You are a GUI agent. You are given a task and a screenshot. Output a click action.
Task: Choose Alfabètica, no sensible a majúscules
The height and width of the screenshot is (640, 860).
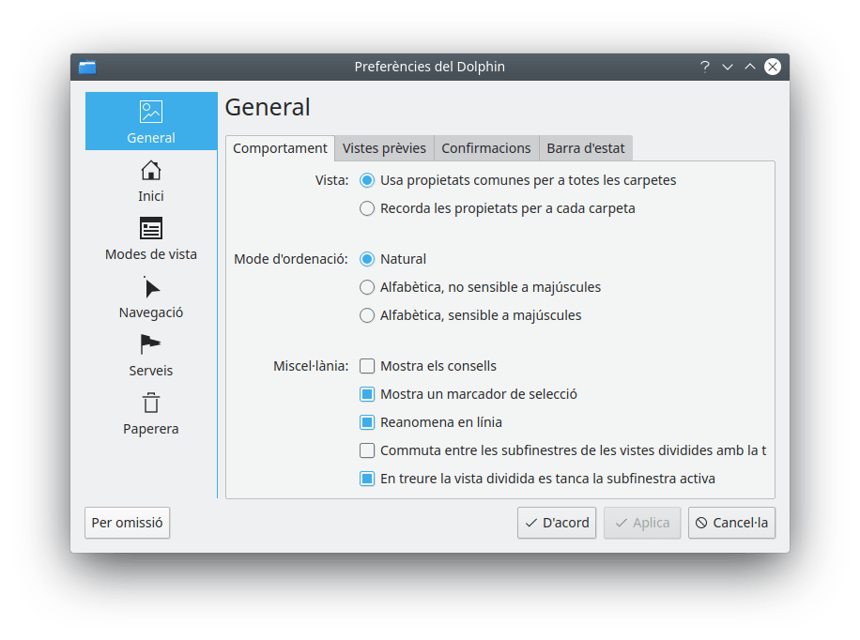(x=367, y=287)
